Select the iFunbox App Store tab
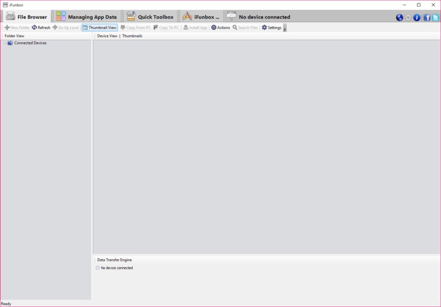This screenshot has width=441, height=307. pyautogui.click(x=201, y=17)
